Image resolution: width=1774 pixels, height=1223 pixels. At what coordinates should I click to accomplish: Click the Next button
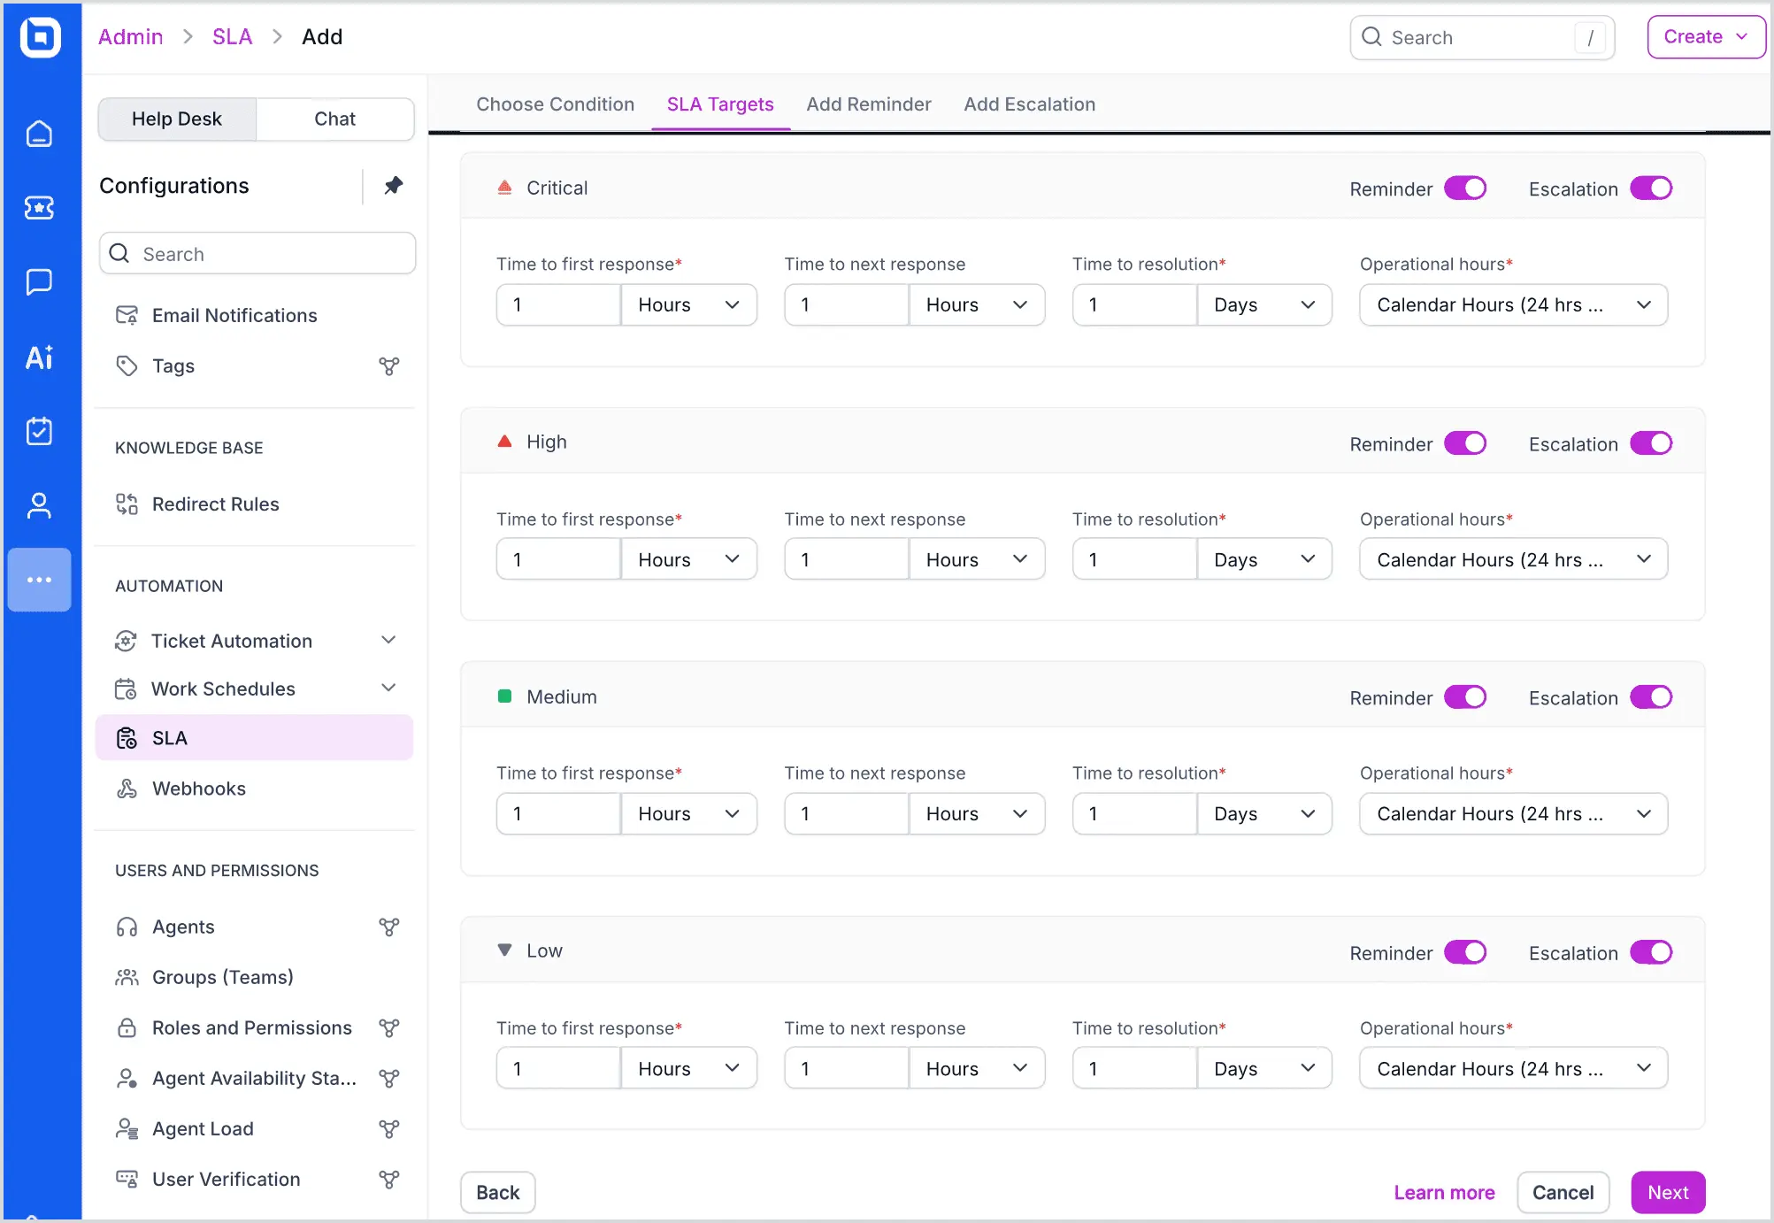pos(1667,1192)
